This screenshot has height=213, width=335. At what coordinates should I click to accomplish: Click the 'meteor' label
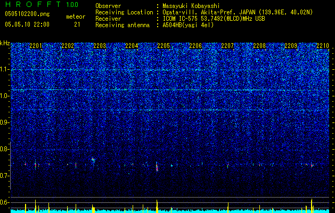pos(76,17)
